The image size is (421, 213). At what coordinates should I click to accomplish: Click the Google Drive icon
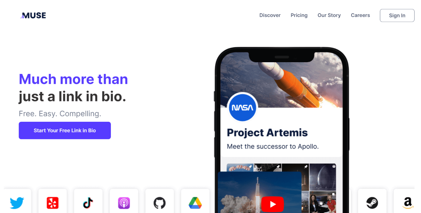pyautogui.click(x=195, y=203)
